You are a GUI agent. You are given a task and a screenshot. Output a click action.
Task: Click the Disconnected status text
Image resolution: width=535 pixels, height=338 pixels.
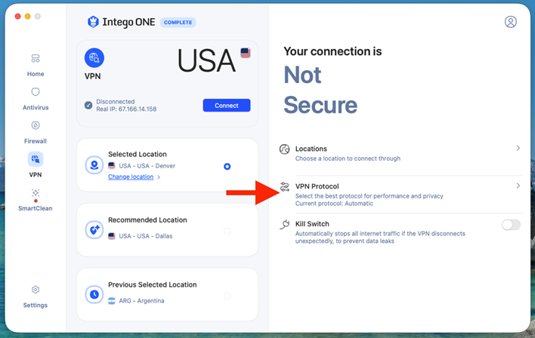[x=116, y=102]
